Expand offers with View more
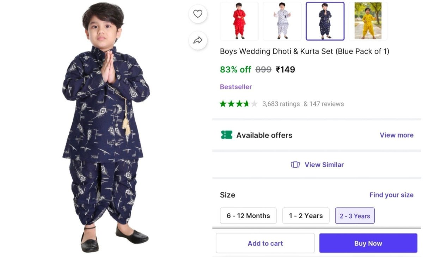The height and width of the screenshot is (257, 423). pos(397,135)
